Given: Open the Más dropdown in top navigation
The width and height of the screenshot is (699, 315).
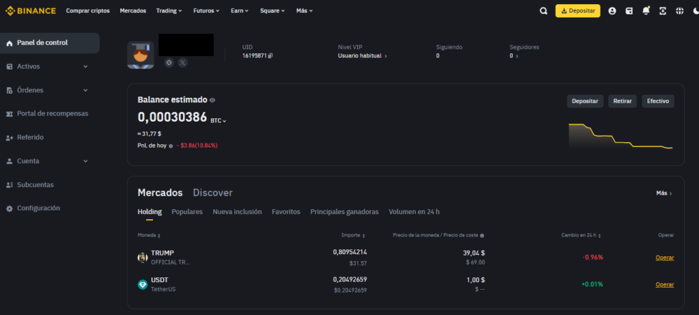Looking at the screenshot, I should [304, 11].
